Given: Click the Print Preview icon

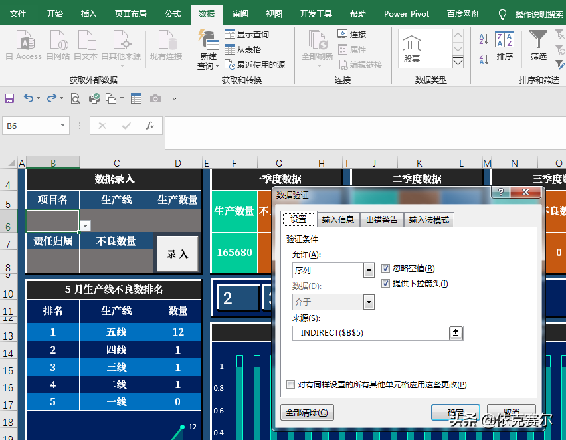Looking at the screenshot, I should pos(75,98).
